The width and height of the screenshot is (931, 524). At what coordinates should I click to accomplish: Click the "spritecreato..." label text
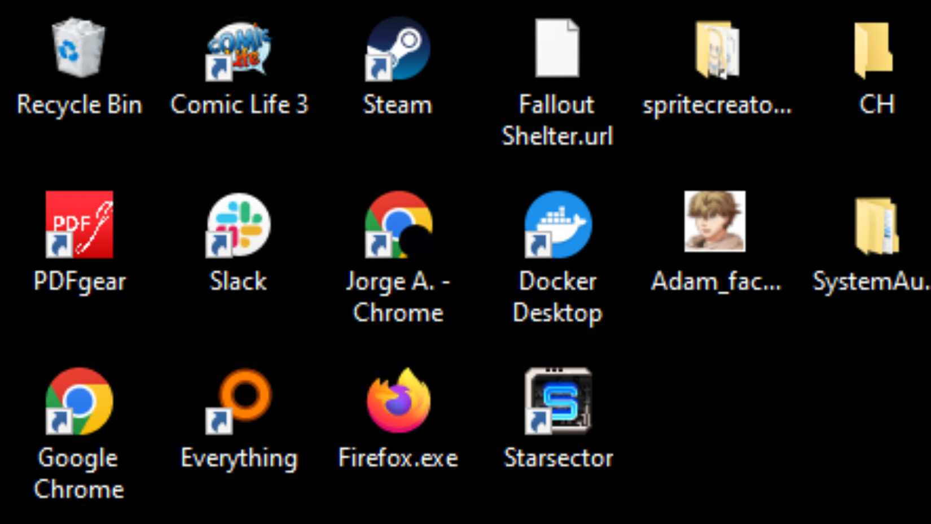717,105
